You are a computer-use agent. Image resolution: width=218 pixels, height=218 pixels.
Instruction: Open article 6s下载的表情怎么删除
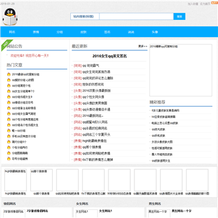[97, 159]
